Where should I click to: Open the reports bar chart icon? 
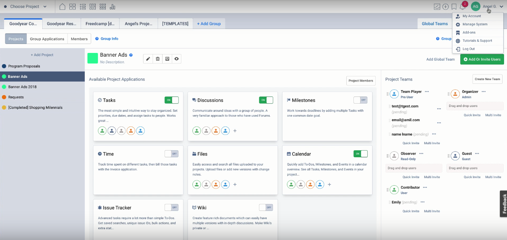point(112,7)
